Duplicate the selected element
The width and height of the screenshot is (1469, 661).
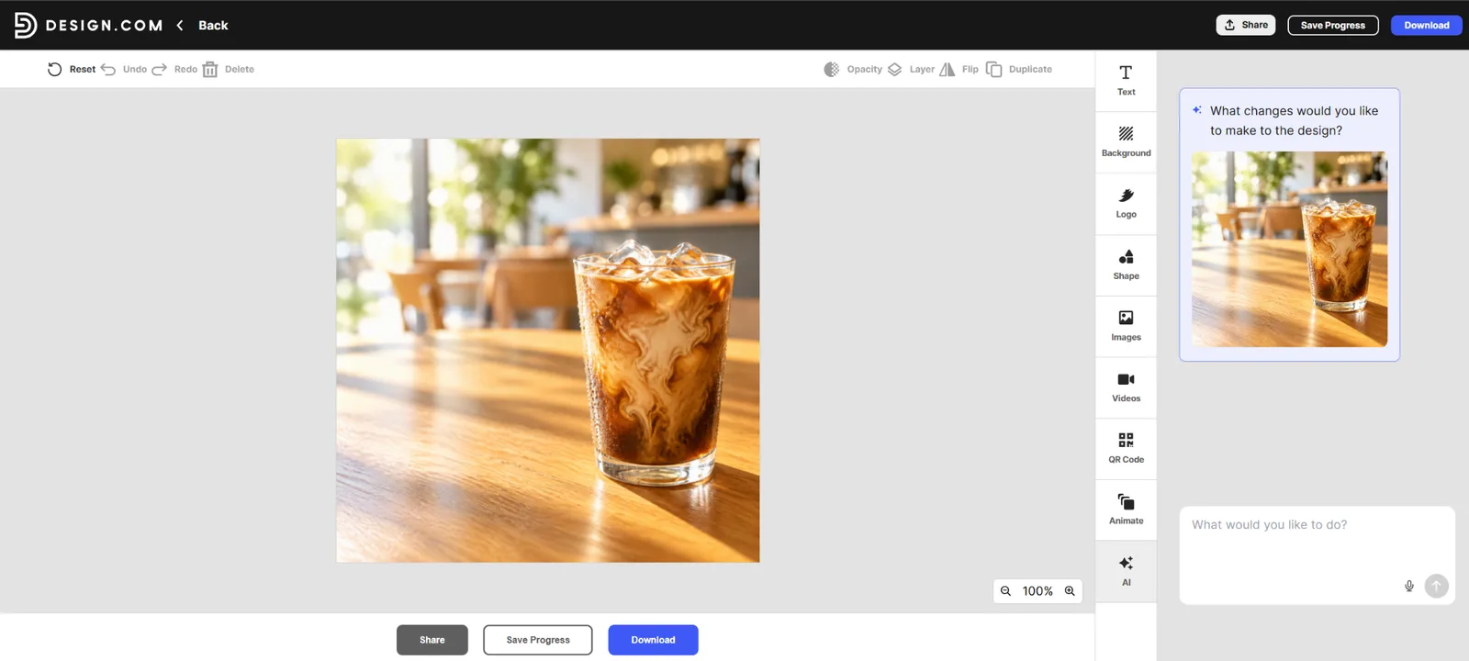tap(1019, 69)
